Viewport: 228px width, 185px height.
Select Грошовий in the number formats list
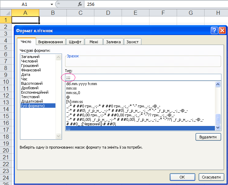30,66
